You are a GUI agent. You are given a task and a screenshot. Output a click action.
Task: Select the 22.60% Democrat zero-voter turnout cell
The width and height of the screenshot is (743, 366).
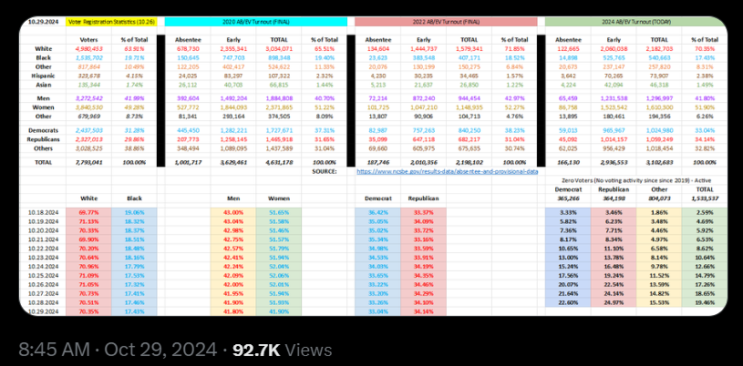[568, 302]
